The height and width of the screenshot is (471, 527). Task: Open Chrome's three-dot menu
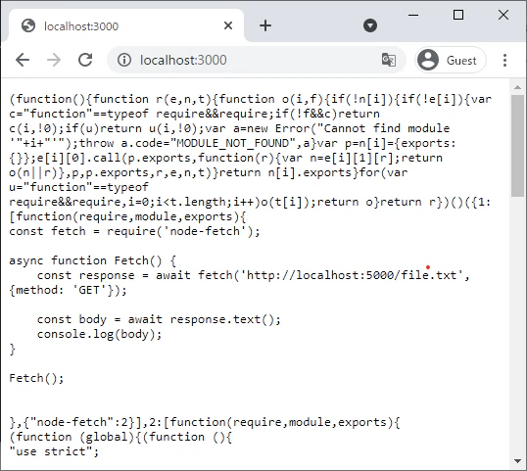[x=504, y=60]
